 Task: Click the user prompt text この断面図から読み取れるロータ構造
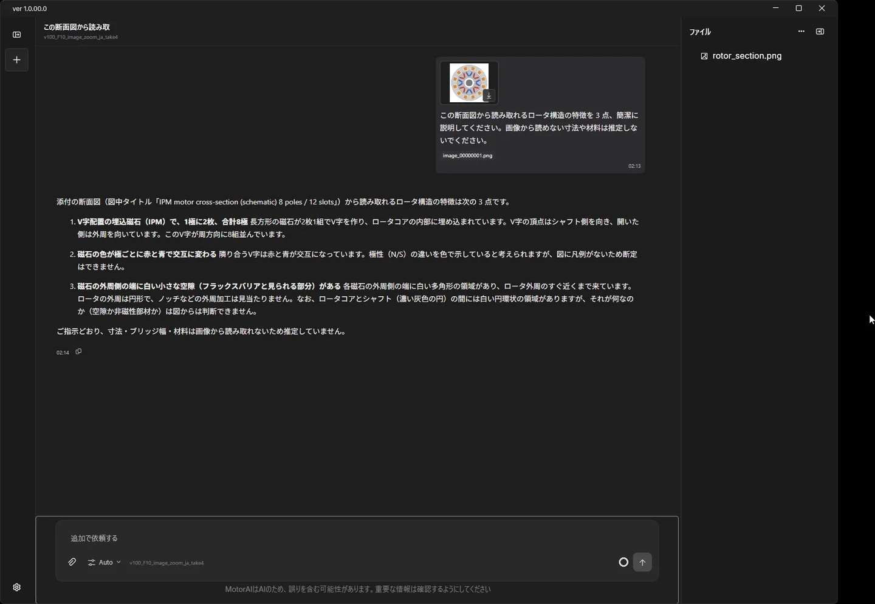tap(539, 128)
